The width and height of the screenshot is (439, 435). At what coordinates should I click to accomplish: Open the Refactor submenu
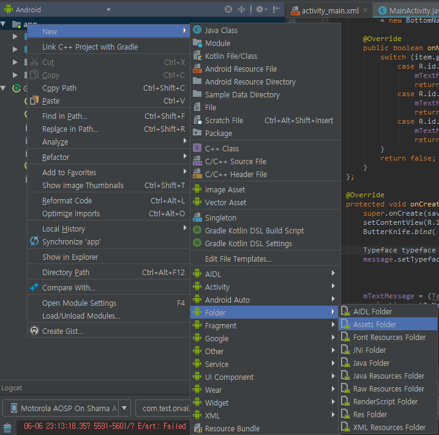(x=108, y=157)
